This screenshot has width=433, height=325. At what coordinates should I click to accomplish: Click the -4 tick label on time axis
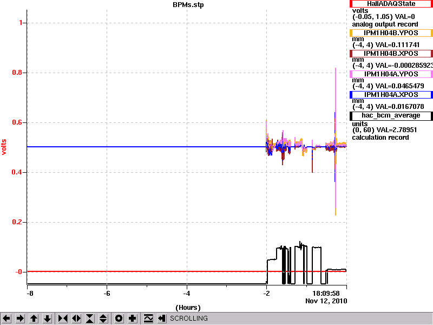pos(187,294)
